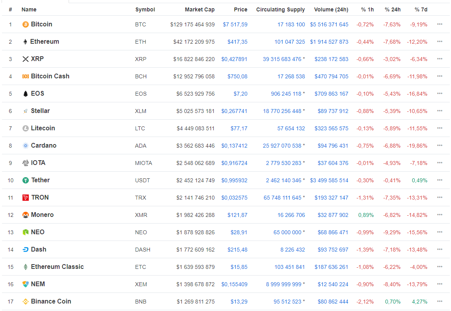Viewport: 451px width, 311px height.
Task: Sort table by Market Cap column
Action: click(199, 9)
